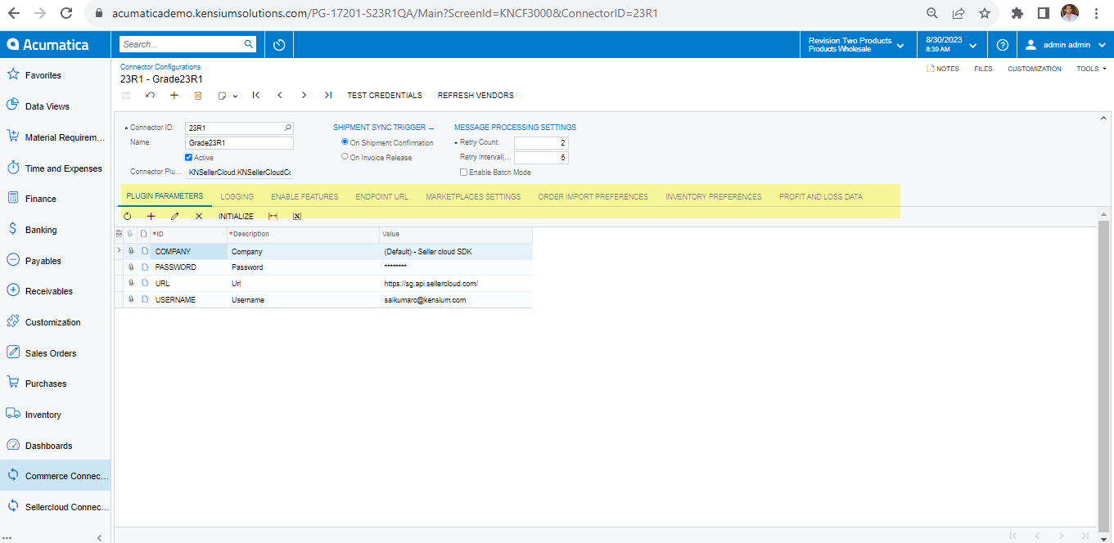
Task: Switch to the LOGGING tab
Action: (x=237, y=196)
